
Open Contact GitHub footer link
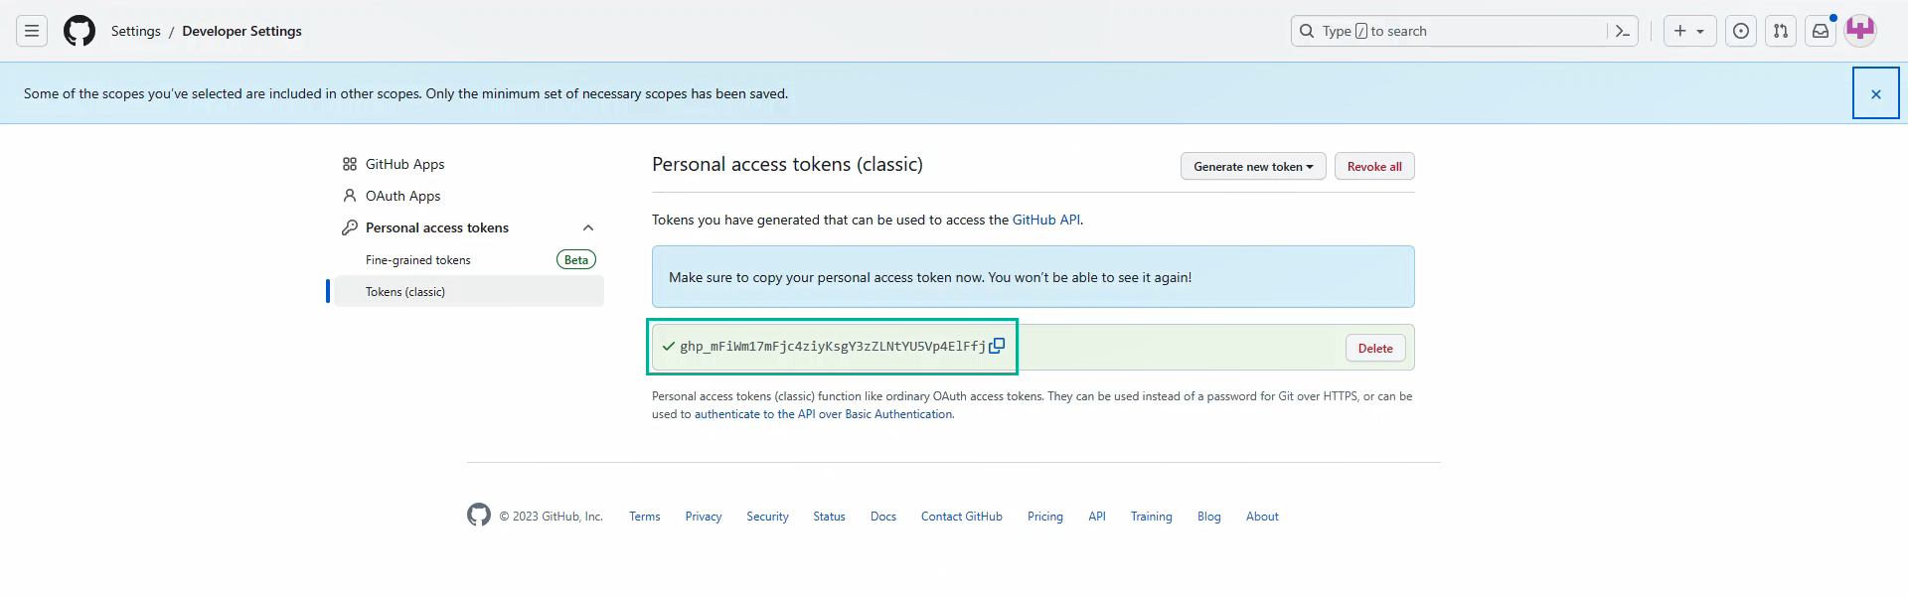click(x=962, y=516)
